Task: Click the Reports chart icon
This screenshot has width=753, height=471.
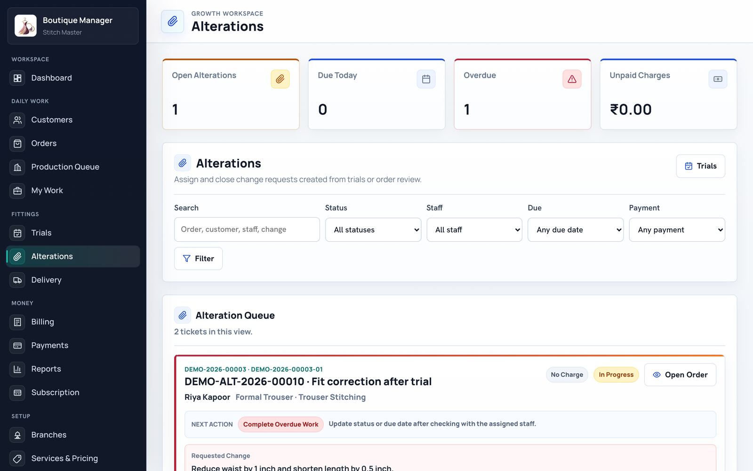Action: 17,369
